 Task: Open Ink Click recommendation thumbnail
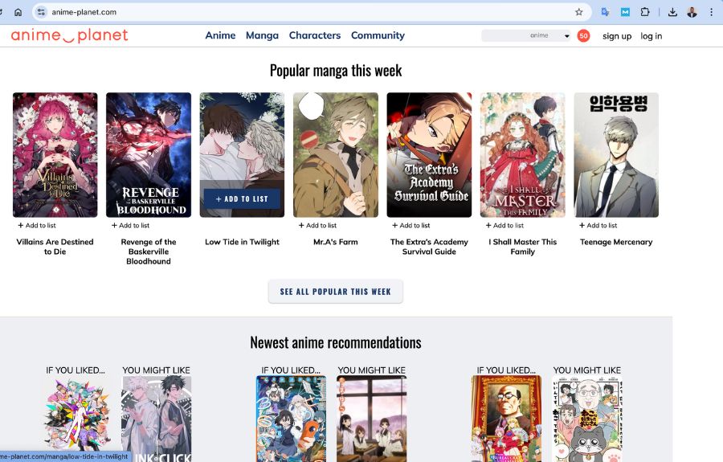[157, 419]
